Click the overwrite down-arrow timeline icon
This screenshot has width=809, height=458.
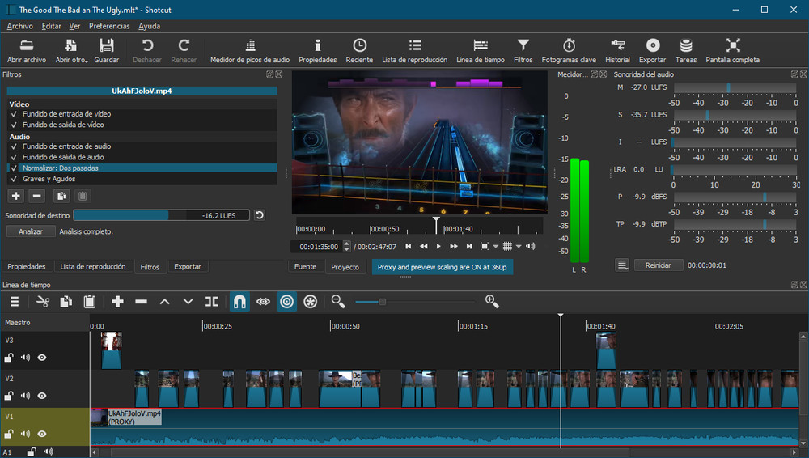click(188, 302)
